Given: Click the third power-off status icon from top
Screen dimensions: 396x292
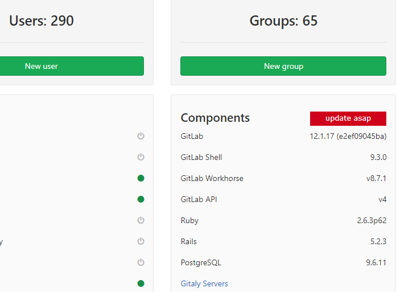Looking at the screenshot, I should [x=141, y=220].
